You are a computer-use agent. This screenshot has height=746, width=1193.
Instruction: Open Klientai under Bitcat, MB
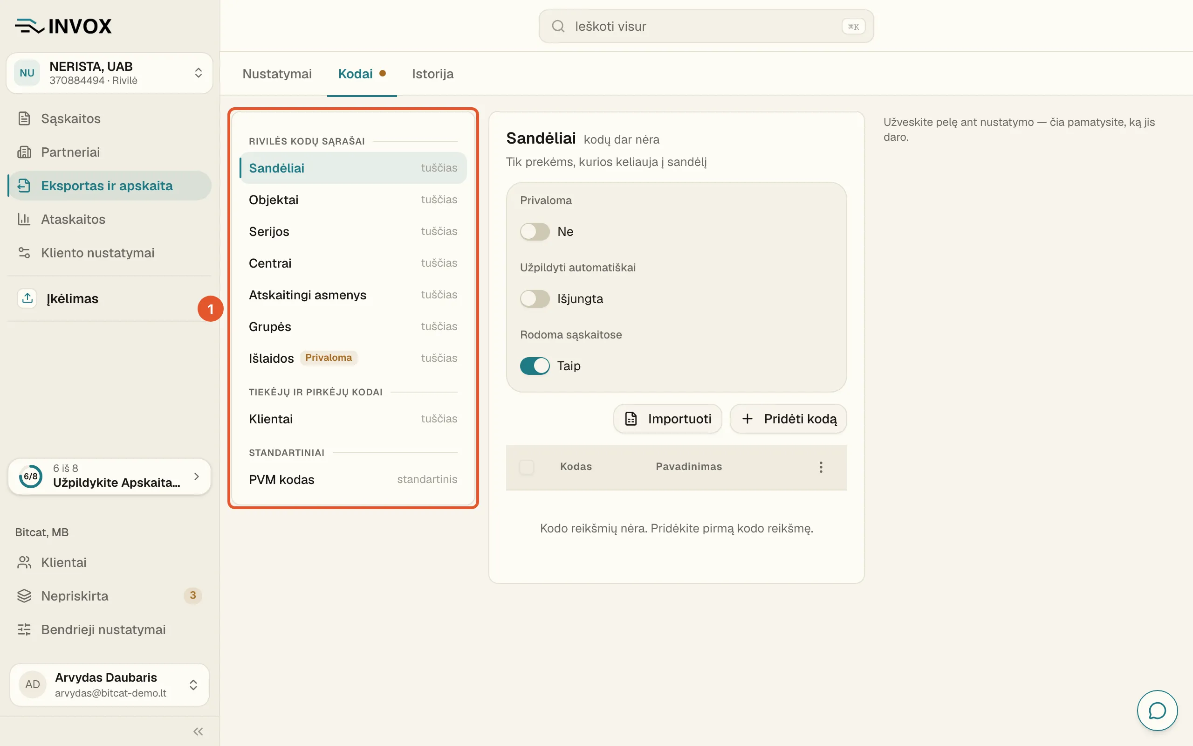[x=110, y=562]
